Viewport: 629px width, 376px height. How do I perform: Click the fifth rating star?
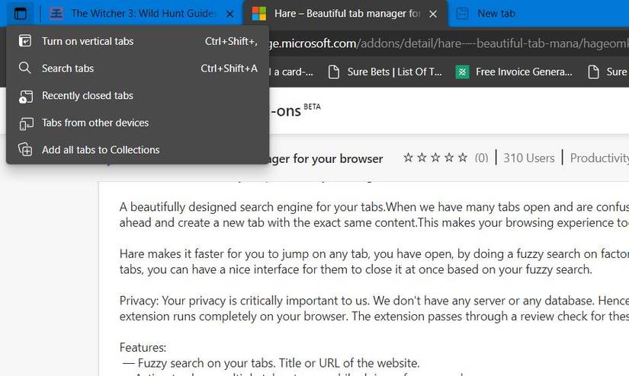coord(461,158)
